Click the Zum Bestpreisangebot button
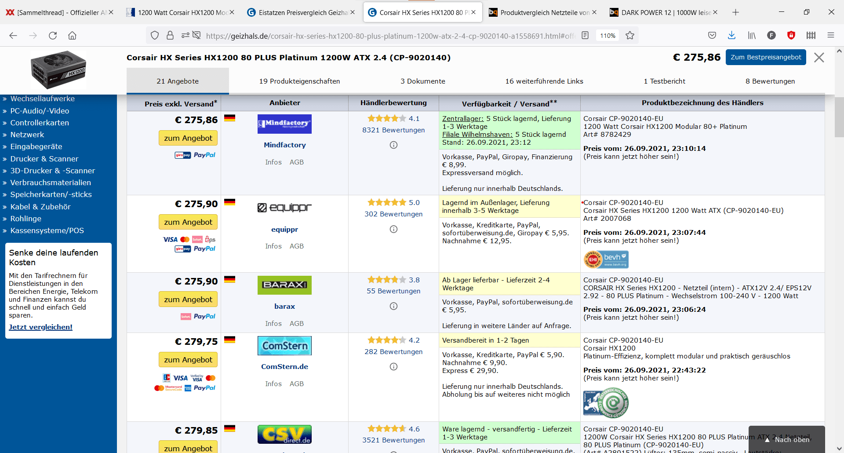The image size is (844, 453). (766, 58)
